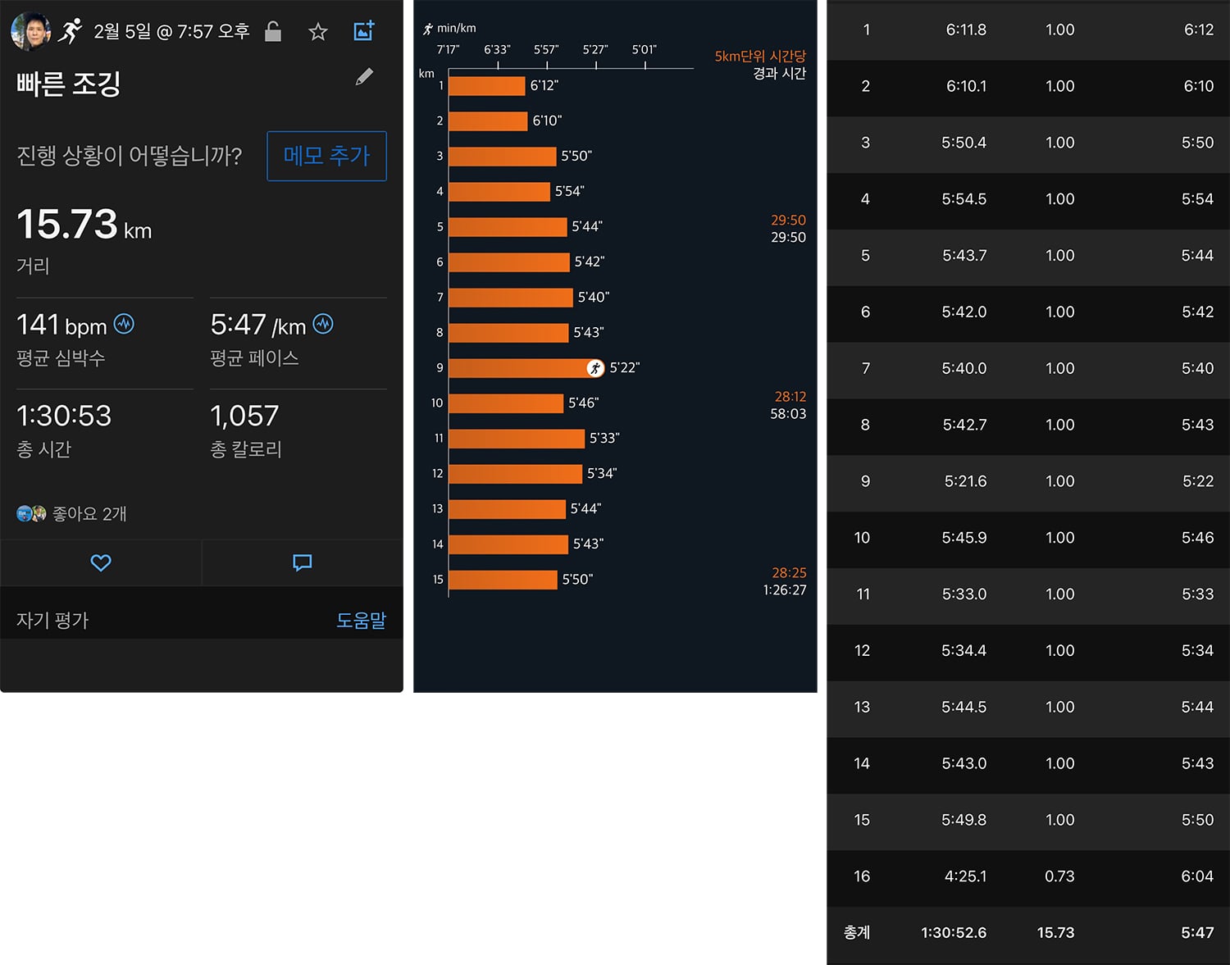Select lap 16 row with 0.73 distance

click(x=1028, y=876)
